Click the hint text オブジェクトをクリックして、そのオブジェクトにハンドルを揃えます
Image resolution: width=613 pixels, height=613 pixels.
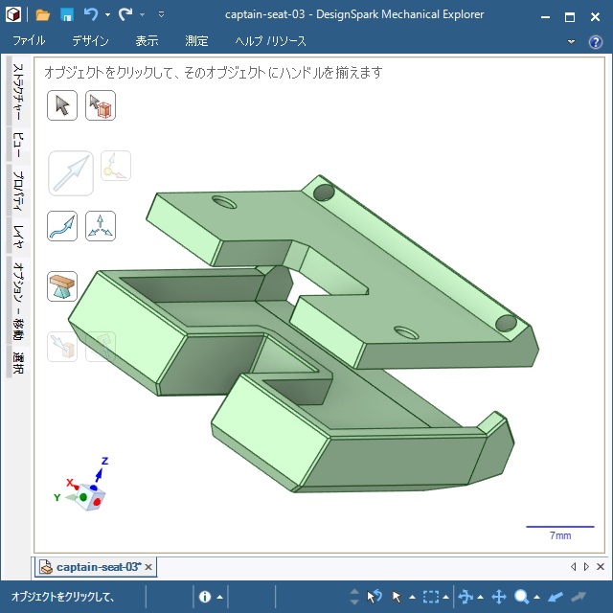coord(213,73)
